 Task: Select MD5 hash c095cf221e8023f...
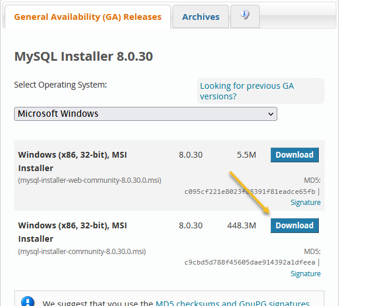250,192
